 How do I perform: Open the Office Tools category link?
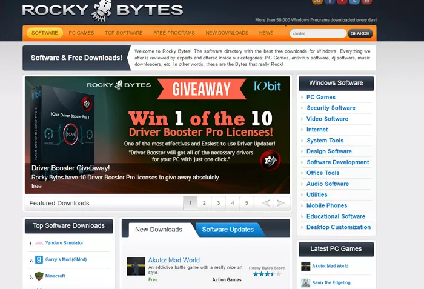(x=323, y=173)
